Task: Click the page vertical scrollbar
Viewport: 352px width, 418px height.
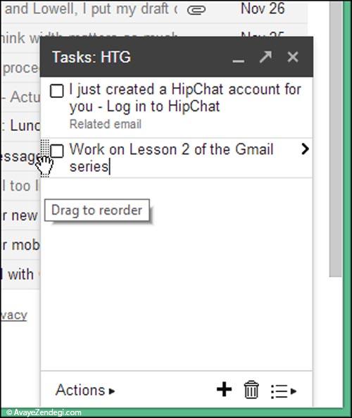Action: coord(336,139)
